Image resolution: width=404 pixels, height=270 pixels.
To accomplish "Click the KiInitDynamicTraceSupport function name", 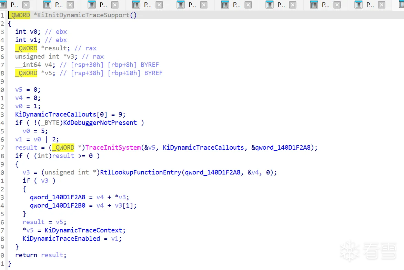I will point(83,15).
